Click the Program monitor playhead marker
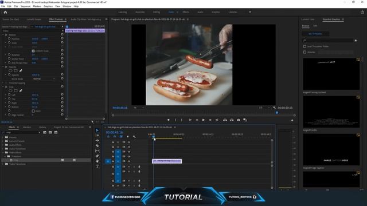The width and height of the screenshot is (367, 206). pos(277,113)
